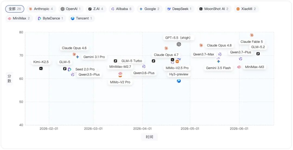Click the MiMo-V2.5 Pro label
The image size is (293, 150).
point(177,68)
